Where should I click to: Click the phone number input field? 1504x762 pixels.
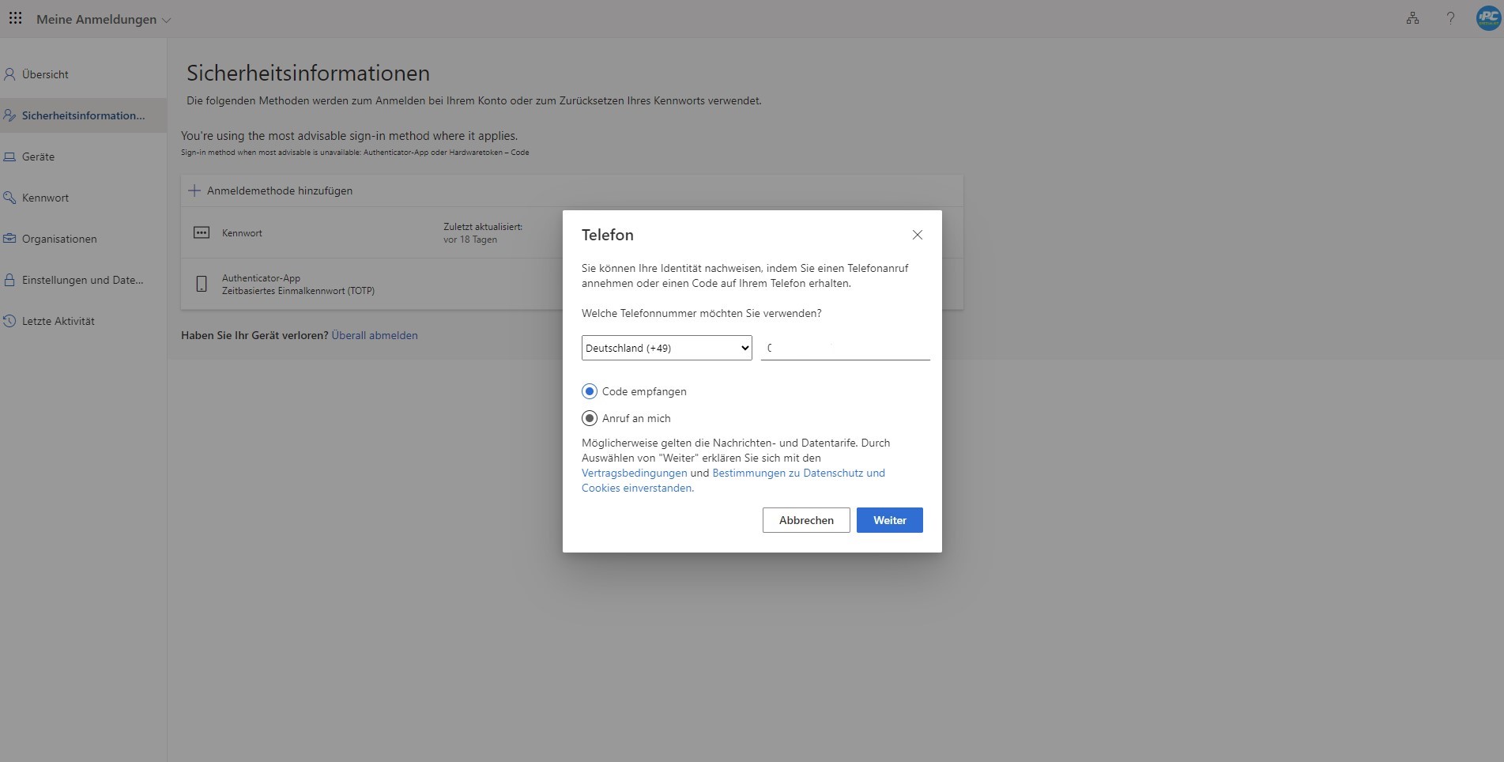(845, 348)
